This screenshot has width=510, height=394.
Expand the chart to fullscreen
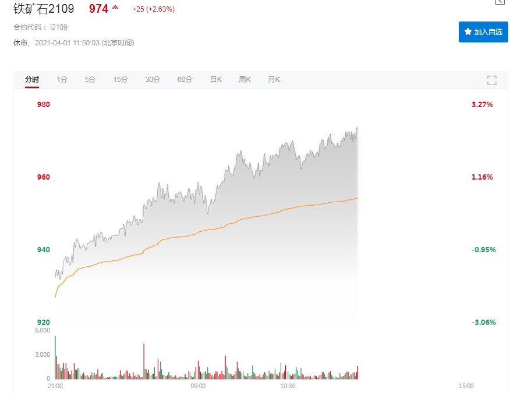(491, 80)
